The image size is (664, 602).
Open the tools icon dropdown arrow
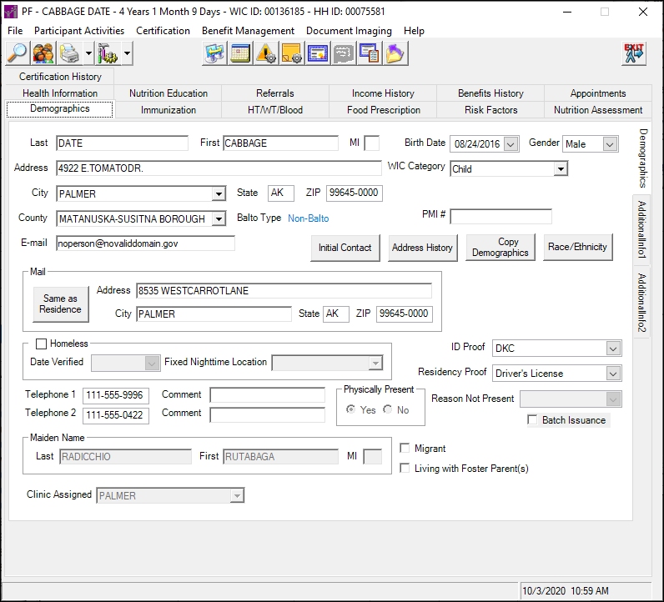click(x=127, y=53)
